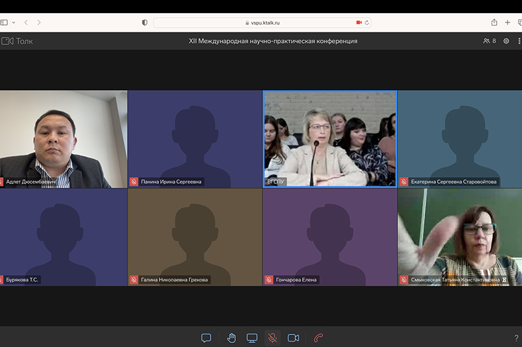Open help question mark

(516, 338)
